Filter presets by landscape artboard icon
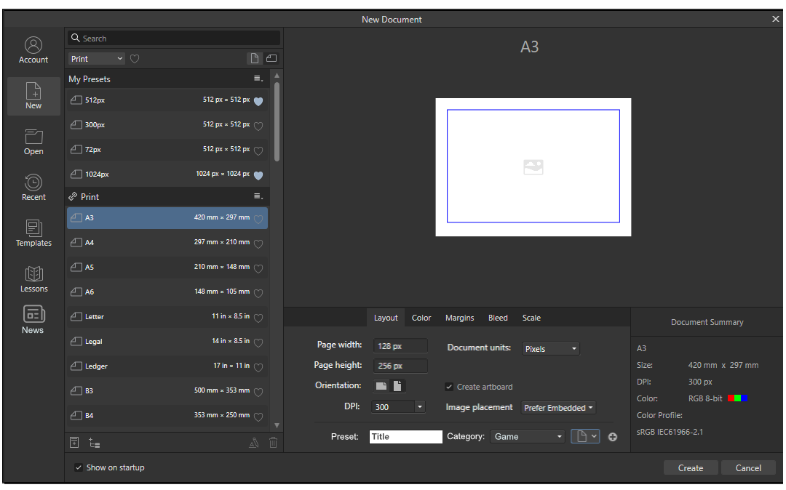 271,59
